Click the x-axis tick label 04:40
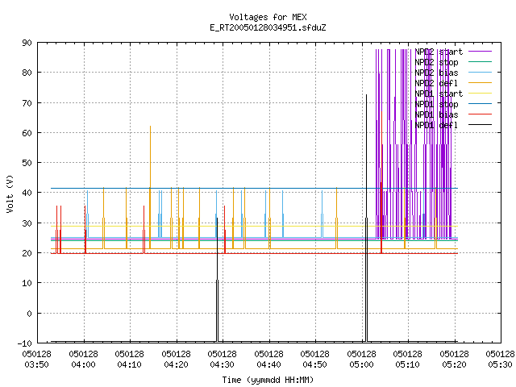516x387 pixels. pos(268,364)
